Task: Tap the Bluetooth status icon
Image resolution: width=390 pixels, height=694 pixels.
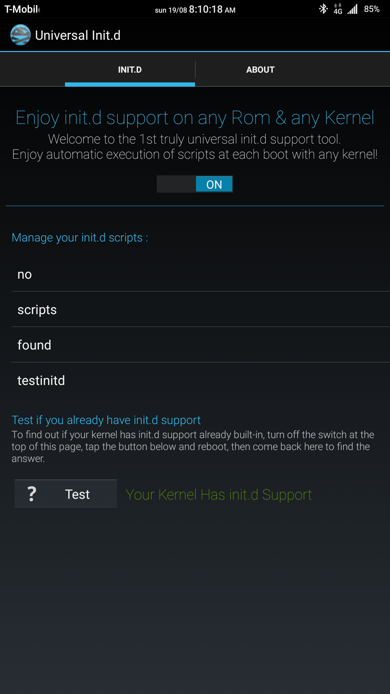Action: pos(323,9)
